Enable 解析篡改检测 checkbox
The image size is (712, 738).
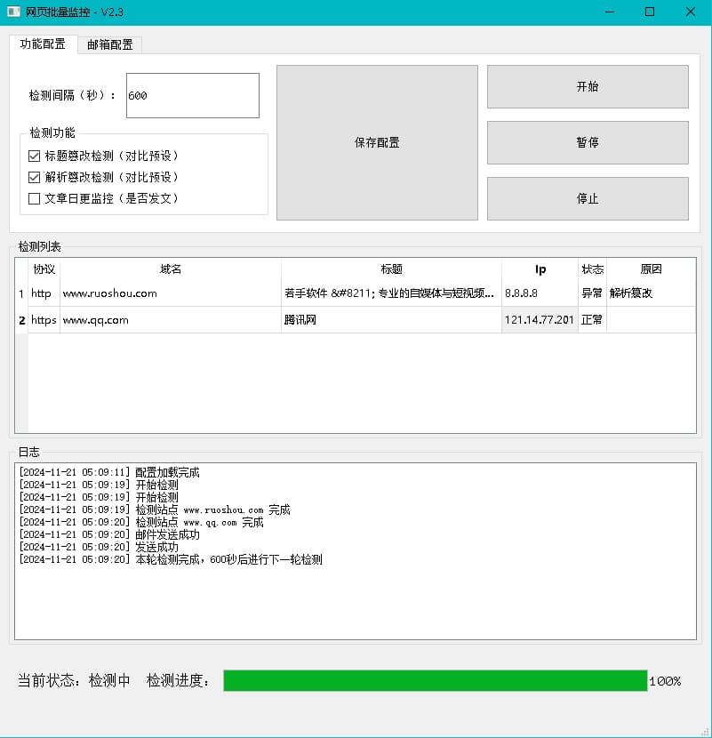tap(34, 176)
